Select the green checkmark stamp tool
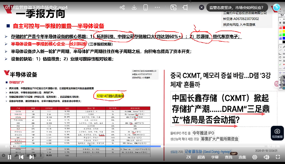Image resolution: width=285 pixels, height=164 pixels. pos(280,65)
